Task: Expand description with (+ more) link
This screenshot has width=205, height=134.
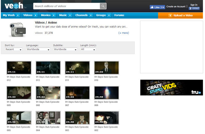Action: (x=124, y=33)
